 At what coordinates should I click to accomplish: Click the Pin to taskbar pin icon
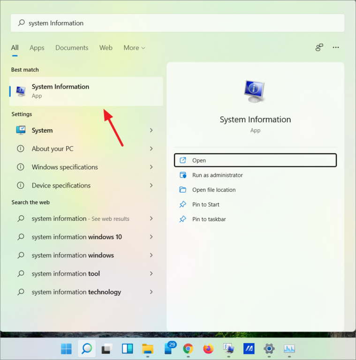pos(183,219)
